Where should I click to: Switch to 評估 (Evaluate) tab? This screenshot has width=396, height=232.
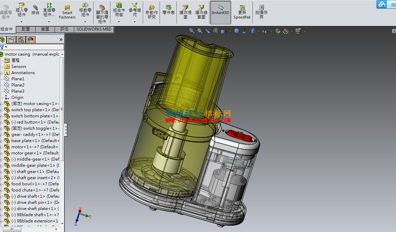tap(64, 29)
